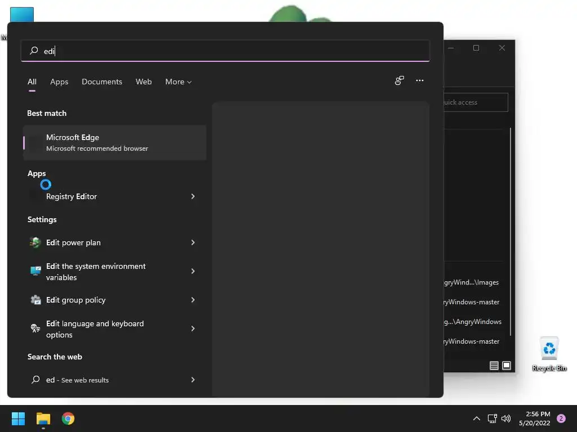Viewport: 577px width, 432px height.
Task: Open File Explorer from taskbar
Action: click(43, 418)
